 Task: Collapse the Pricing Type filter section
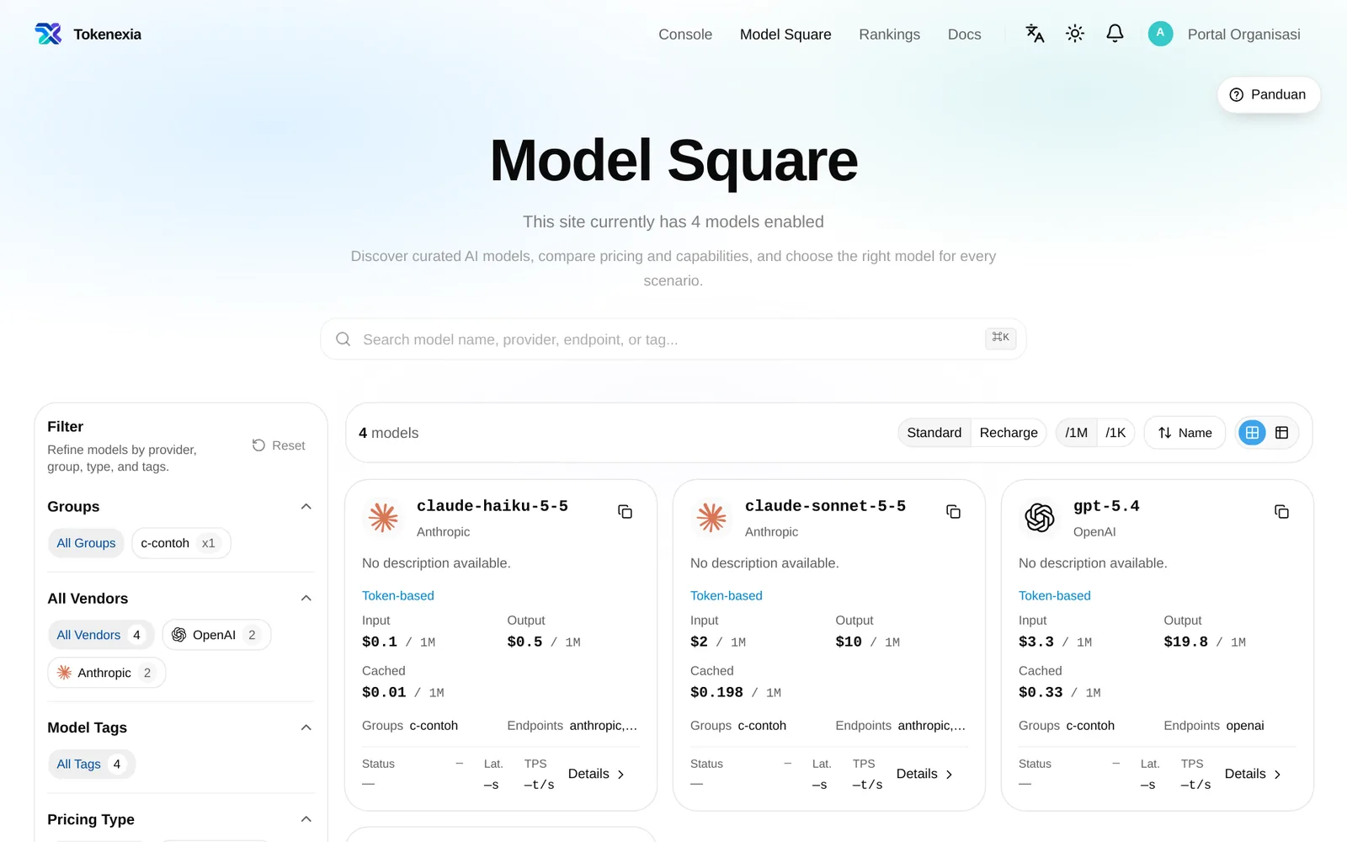(x=306, y=819)
